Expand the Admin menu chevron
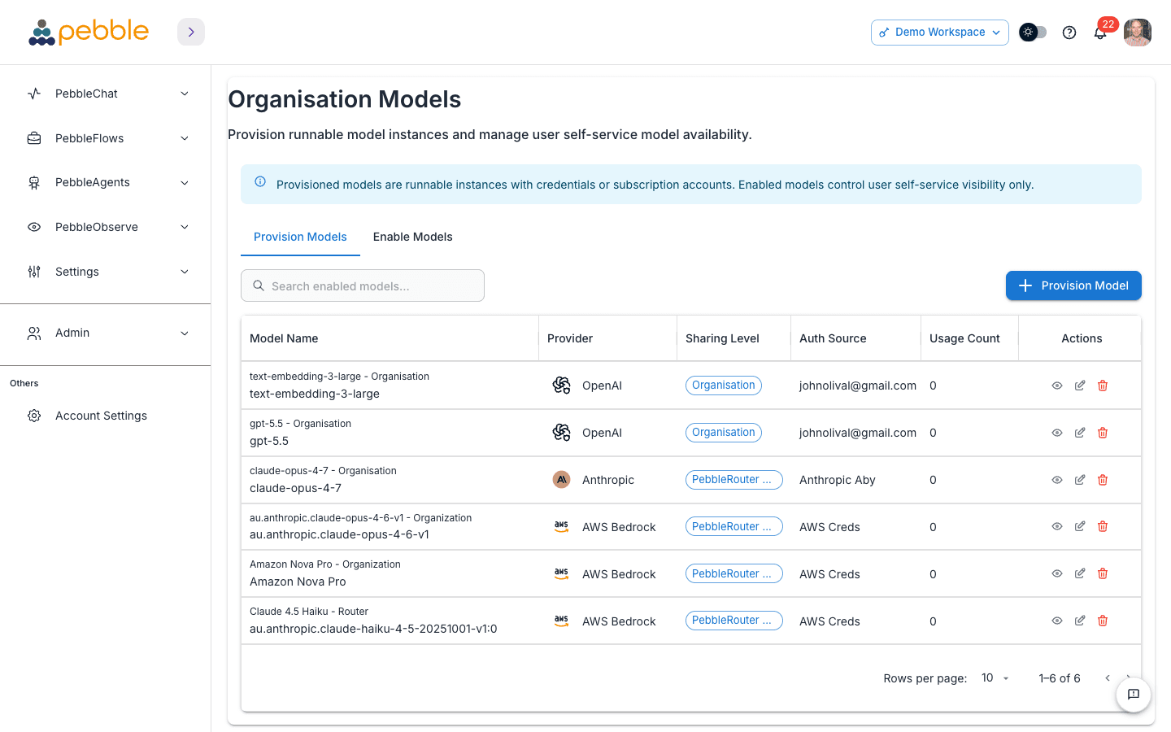This screenshot has width=1171, height=732. [185, 333]
